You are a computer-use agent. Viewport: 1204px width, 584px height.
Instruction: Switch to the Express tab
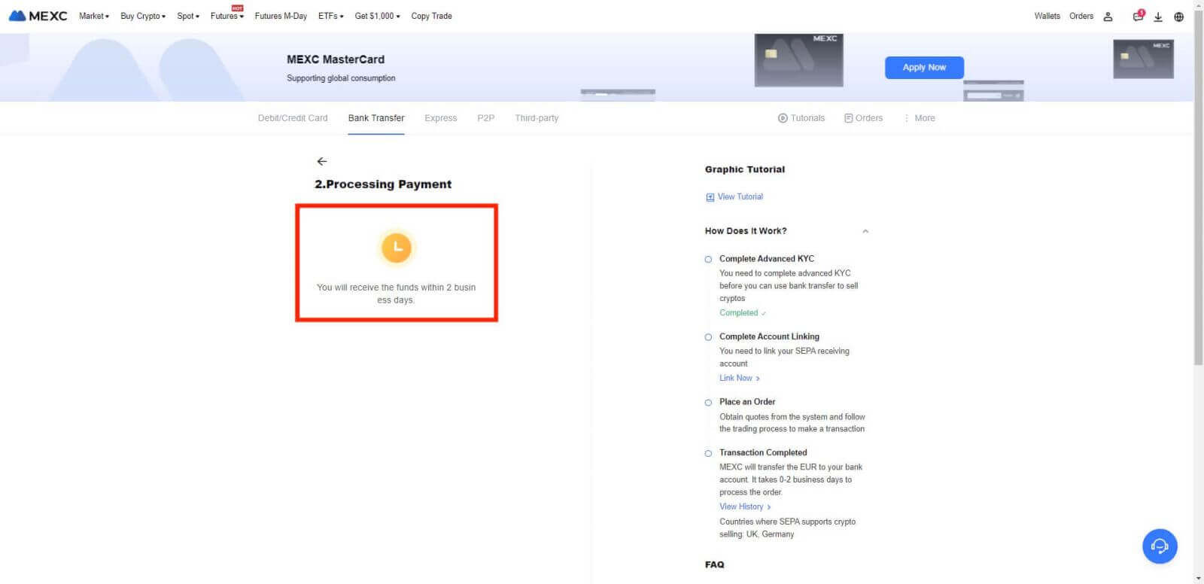coord(441,118)
